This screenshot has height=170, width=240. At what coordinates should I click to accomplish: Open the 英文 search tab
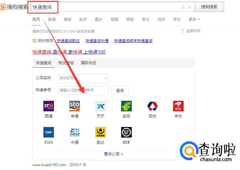(146, 19)
